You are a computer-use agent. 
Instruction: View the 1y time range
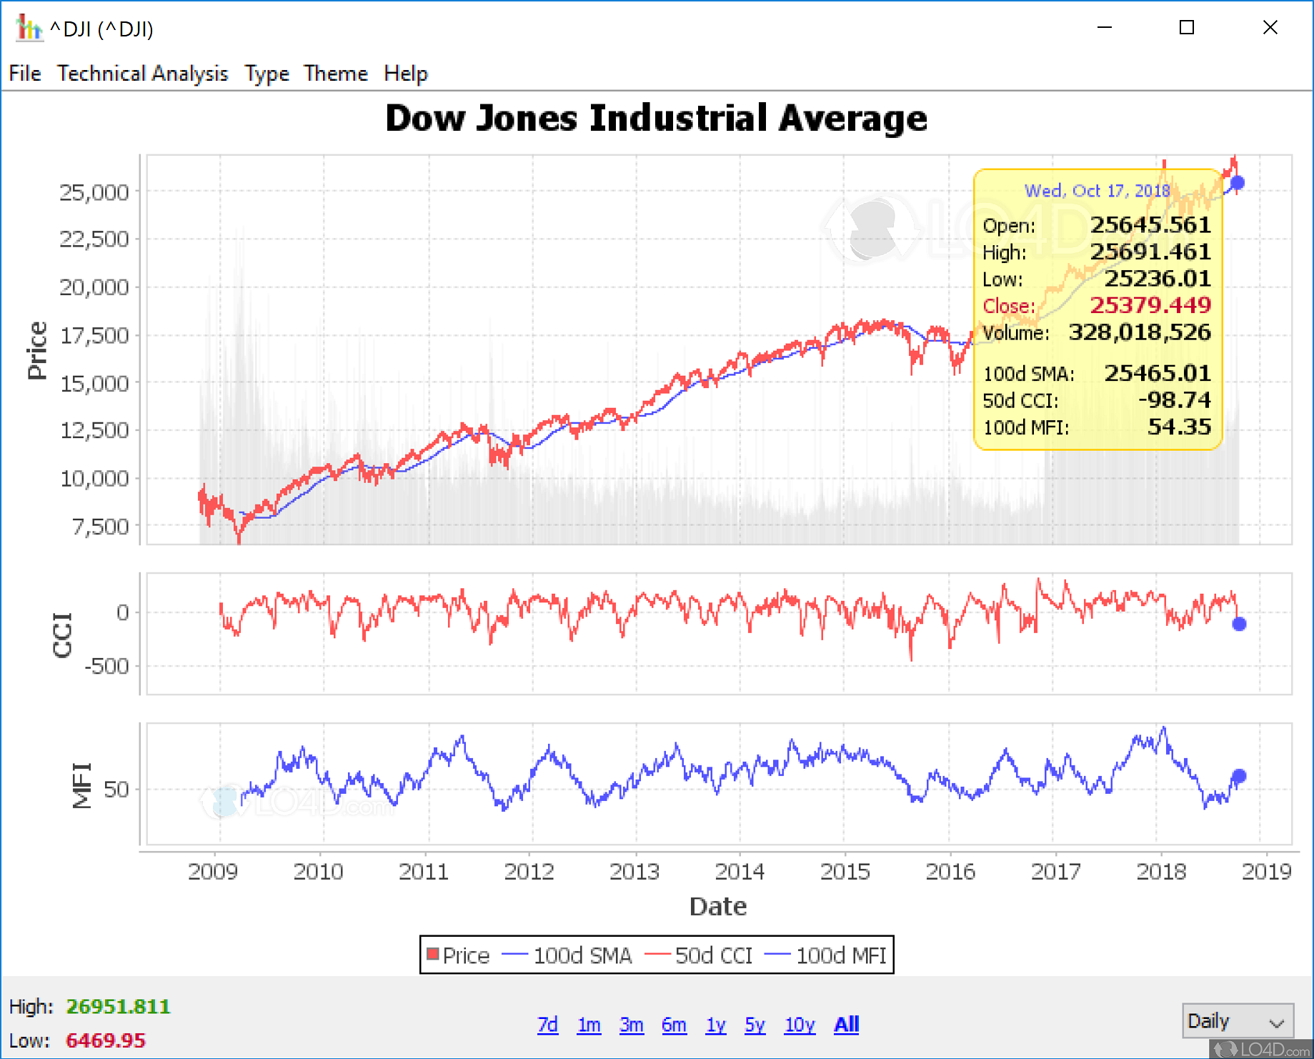715,1025
